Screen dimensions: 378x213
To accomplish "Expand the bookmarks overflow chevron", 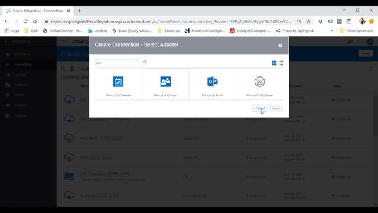I will pos(332,31).
